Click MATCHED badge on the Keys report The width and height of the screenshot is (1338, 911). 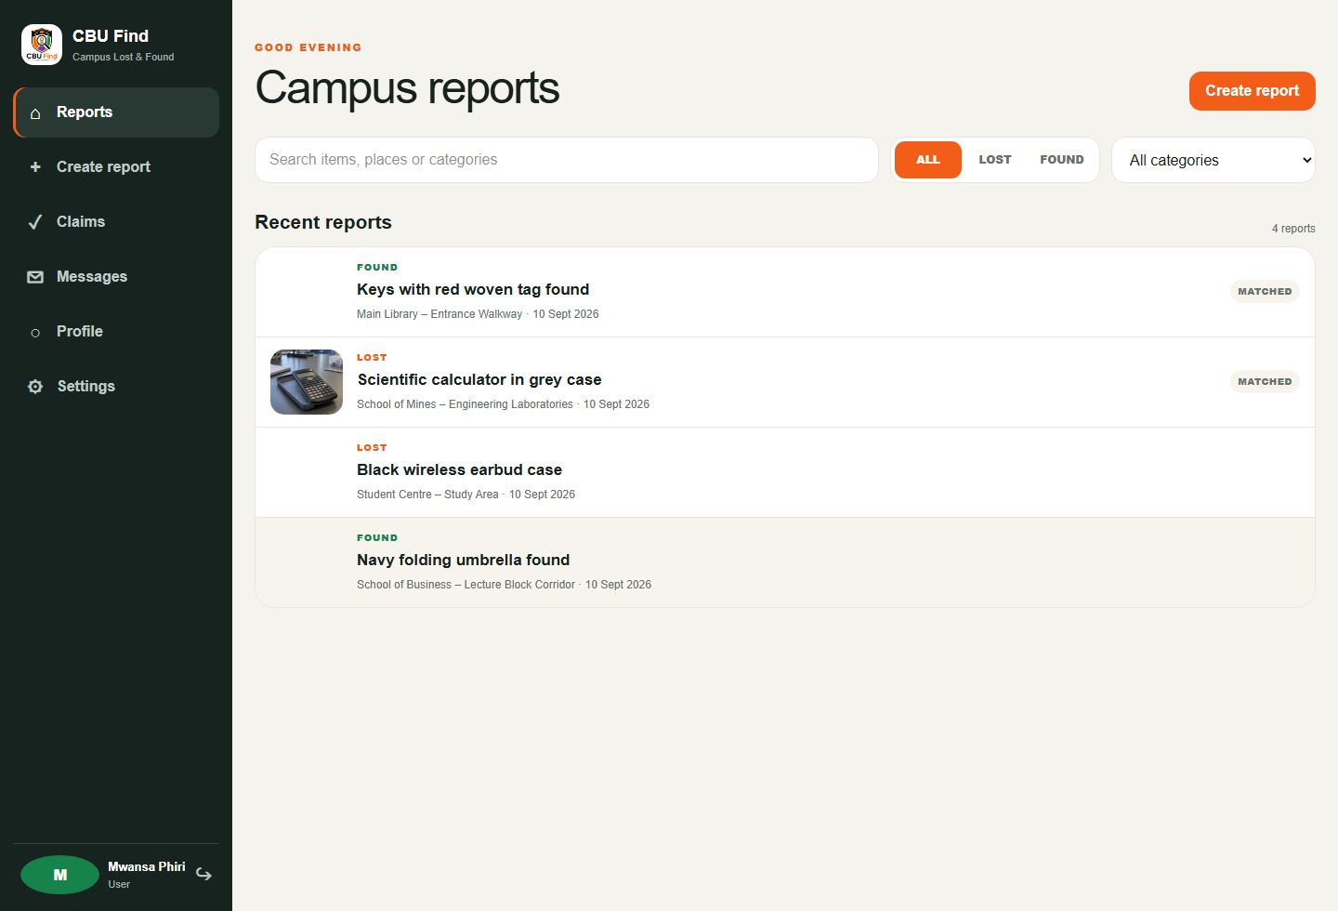click(1265, 292)
